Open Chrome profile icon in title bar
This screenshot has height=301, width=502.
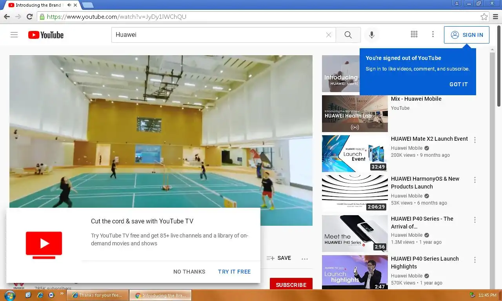click(x=457, y=3)
